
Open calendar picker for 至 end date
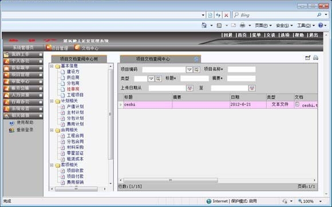click(x=252, y=88)
